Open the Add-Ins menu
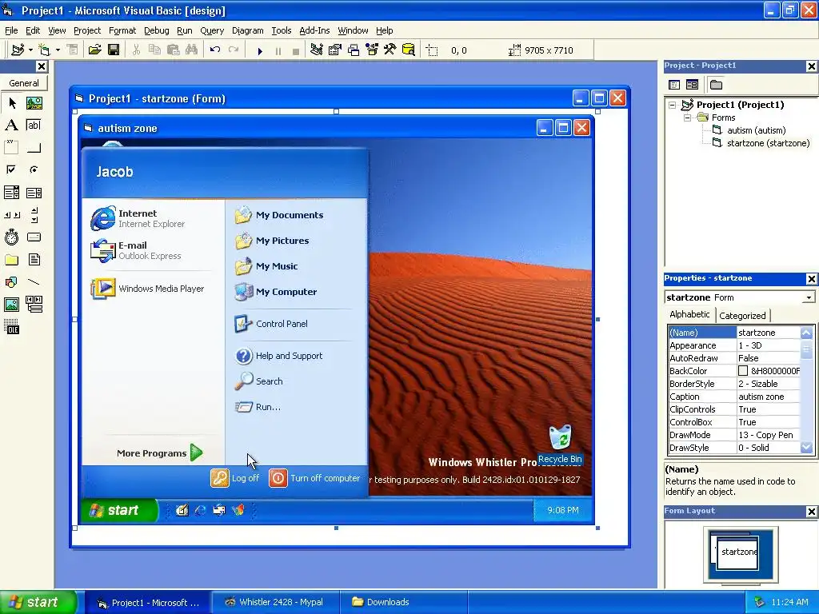This screenshot has width=819, height=614. [314, 30]
